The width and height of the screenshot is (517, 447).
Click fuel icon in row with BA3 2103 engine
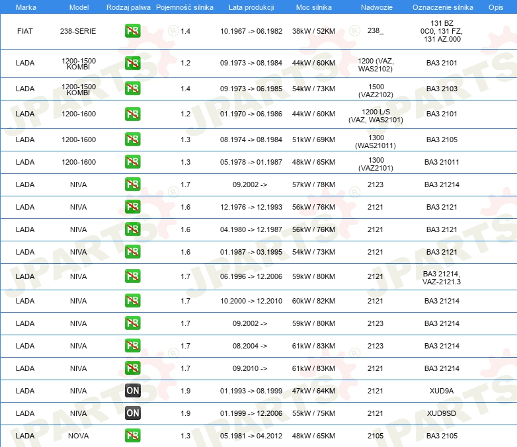click(x=132, y=89)
